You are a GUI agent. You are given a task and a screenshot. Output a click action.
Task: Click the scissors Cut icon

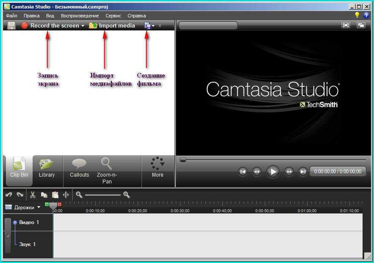pyautogui.click(x=33, y=195)
